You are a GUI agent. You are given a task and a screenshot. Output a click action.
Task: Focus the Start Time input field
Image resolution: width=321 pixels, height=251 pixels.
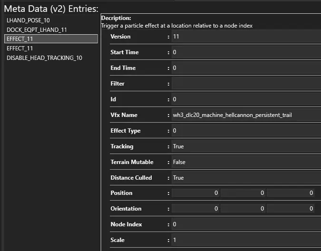tap(246, 52)
